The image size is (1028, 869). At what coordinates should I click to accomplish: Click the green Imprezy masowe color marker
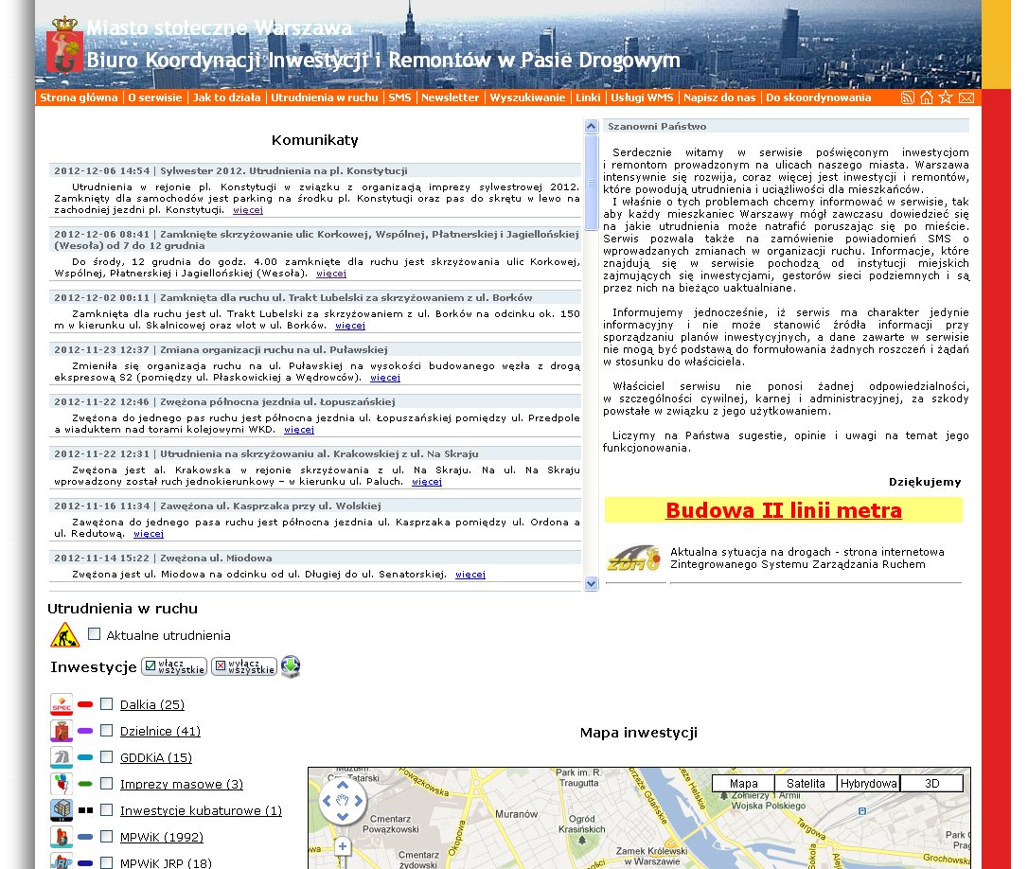(85, 784)
